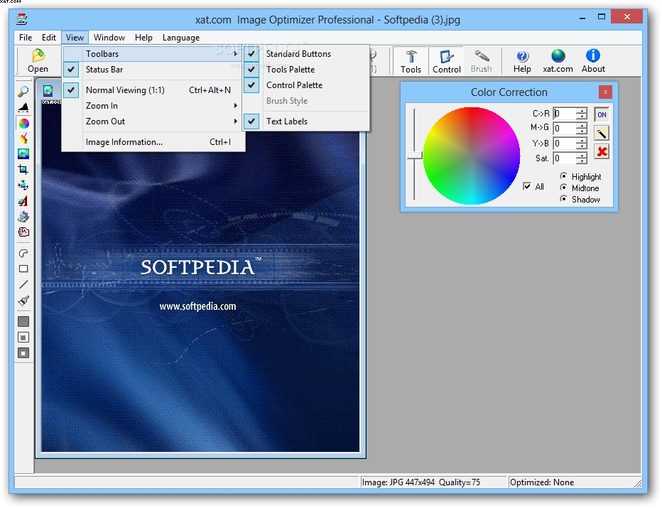662x508 pixels.
Task: Toggle the Tools Palette option
Action: click(306, 69)
